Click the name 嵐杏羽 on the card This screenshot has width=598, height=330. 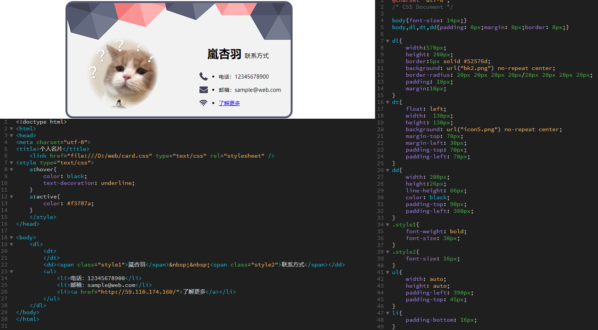(224, 54)
